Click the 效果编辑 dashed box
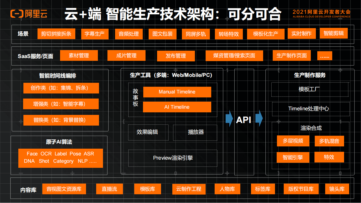361x203 pixels. pyautogui.click(x=148, y=132)
